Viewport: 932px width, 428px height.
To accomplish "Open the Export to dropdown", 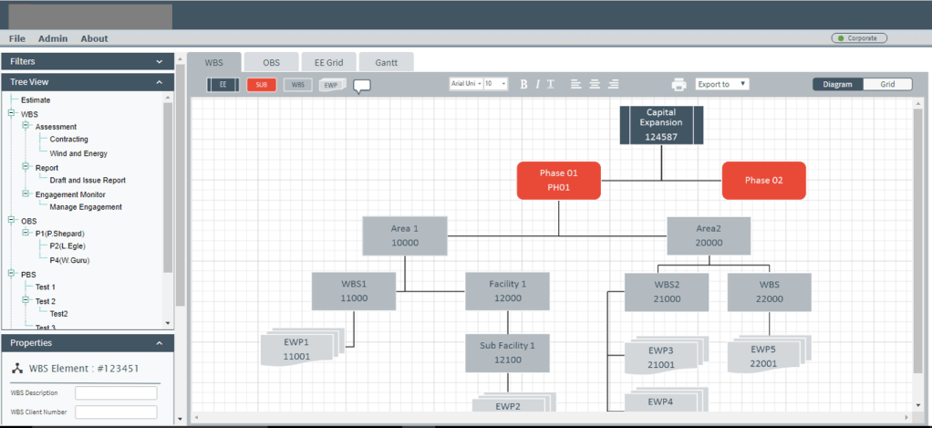I will coord(722,84).
